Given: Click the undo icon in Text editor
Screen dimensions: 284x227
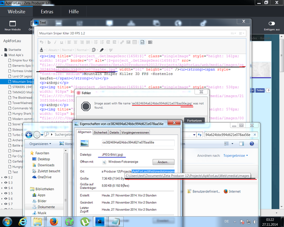Looking at the screenshot, I should click(x=41, y=42).
